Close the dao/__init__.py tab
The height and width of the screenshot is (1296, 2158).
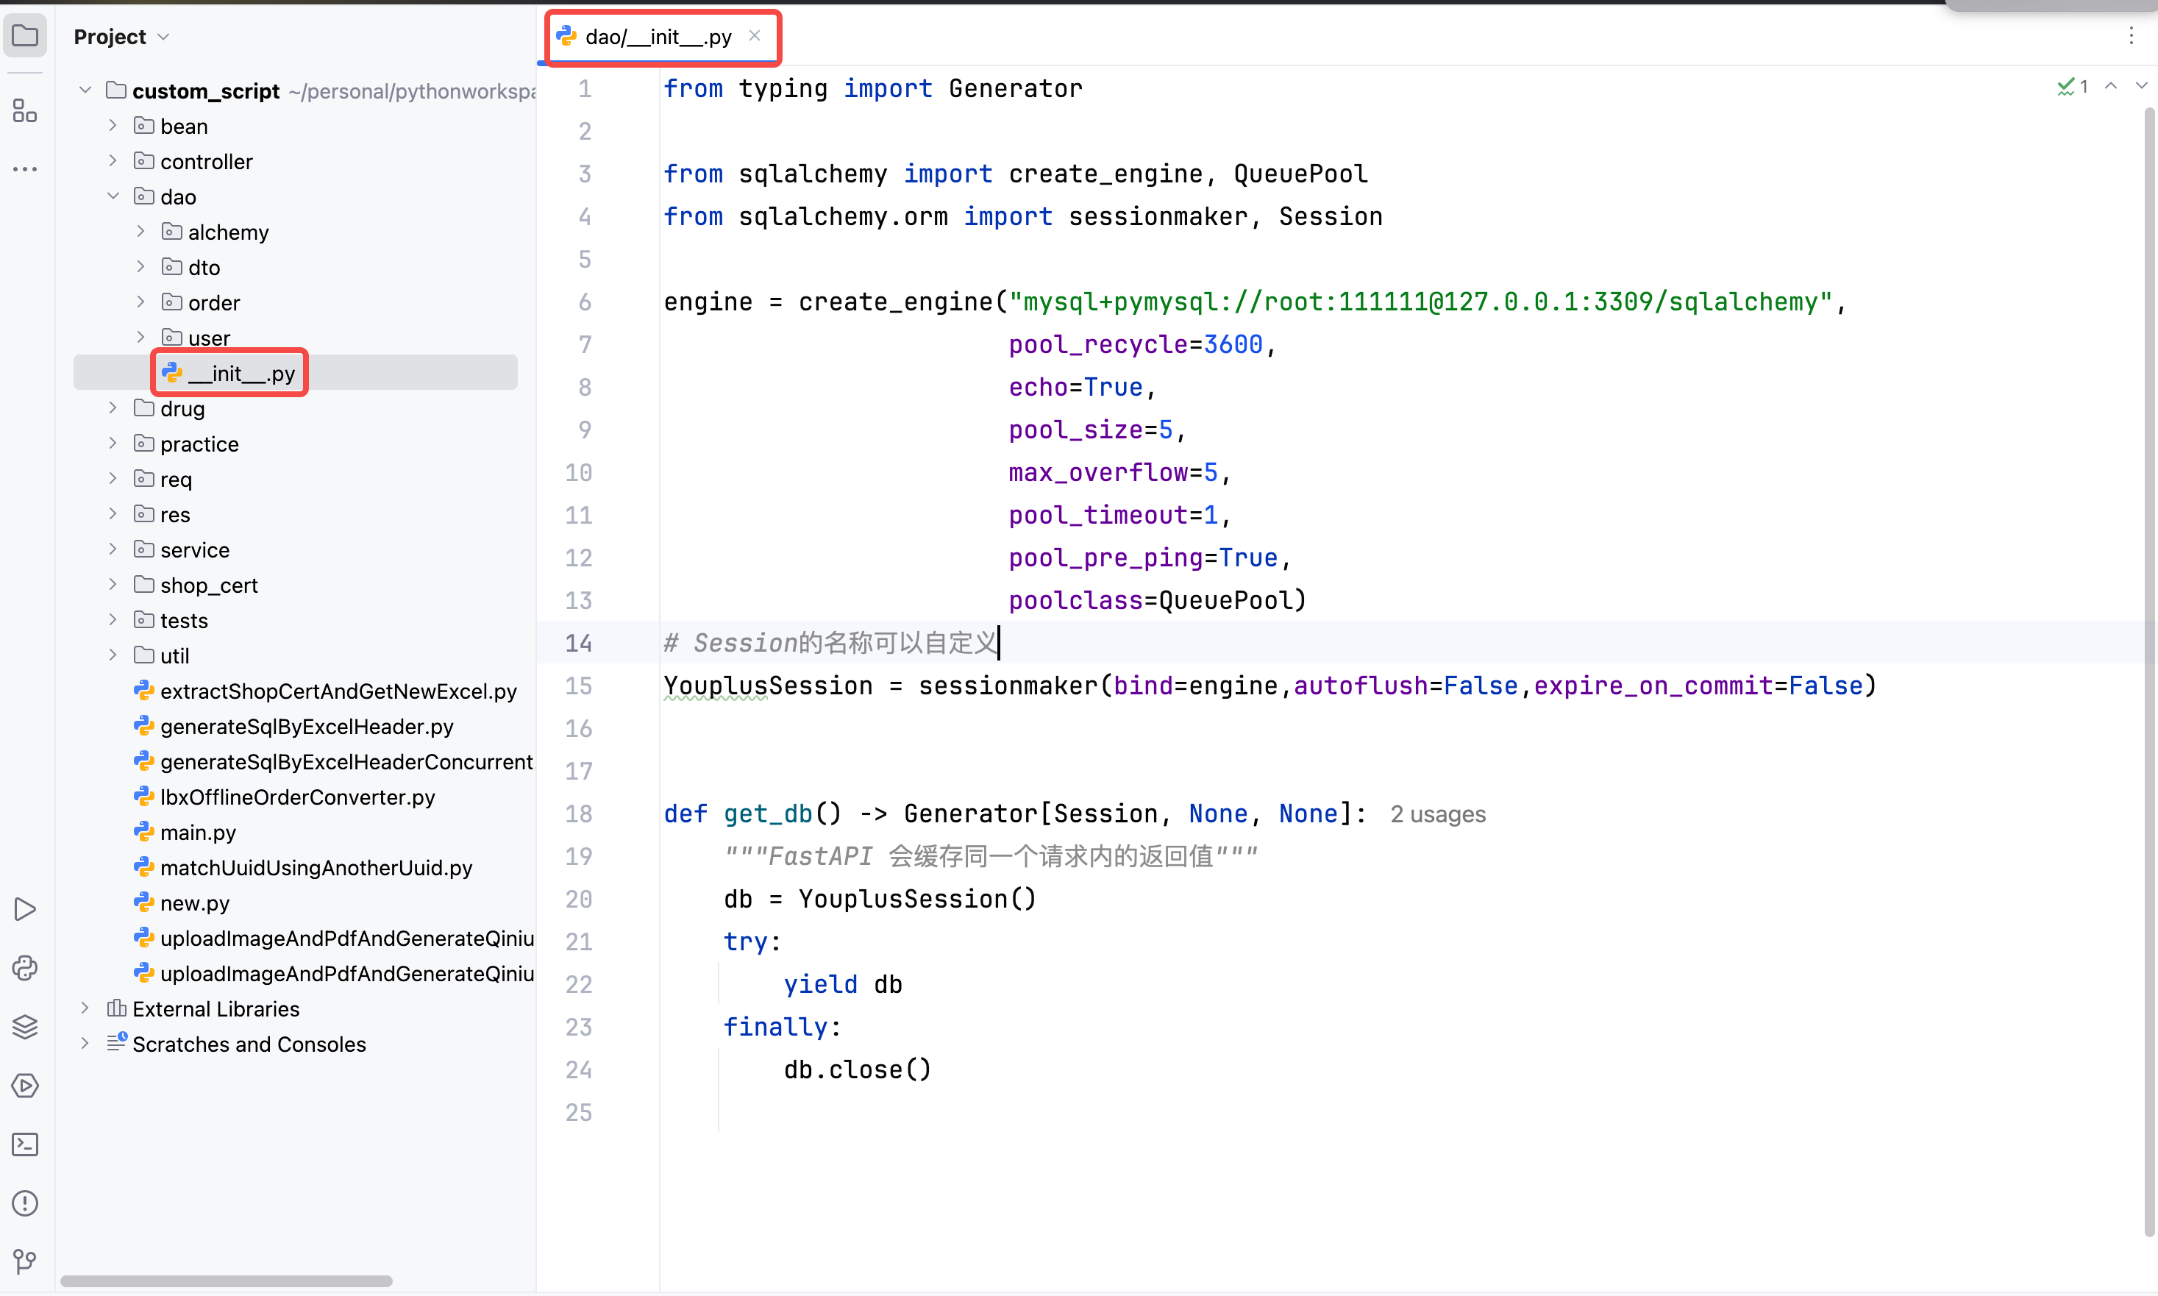755,36
